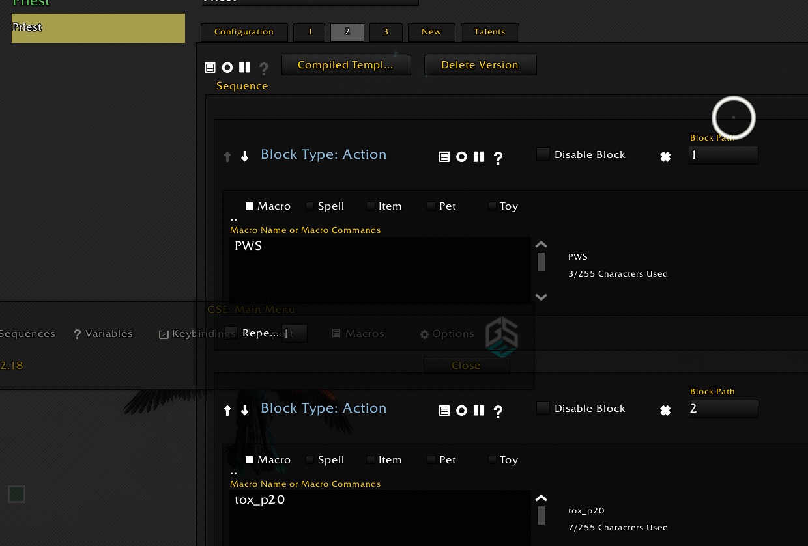808x546 pixels.
Task: Insert a pause via block 1's pause icon
Action: [479, 157]
